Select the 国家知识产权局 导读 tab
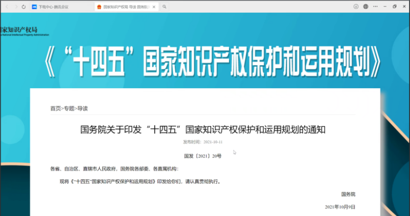 (x=126, y=7)
